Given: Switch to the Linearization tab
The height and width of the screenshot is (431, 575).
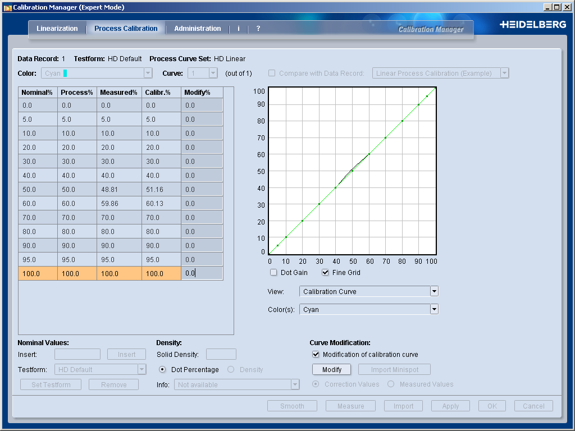Looking at the screenshot, I should [x=57, y=29].
